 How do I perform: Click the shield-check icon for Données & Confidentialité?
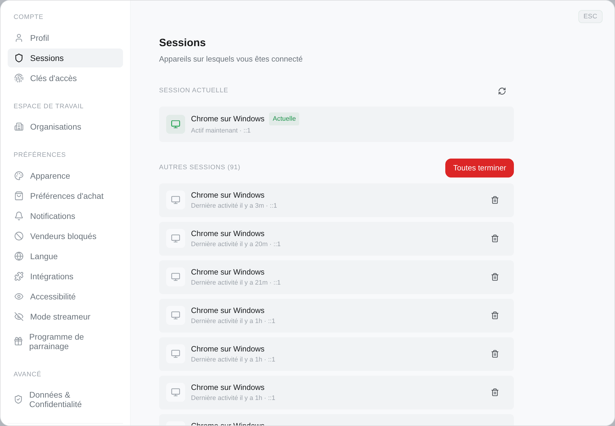point(18,399)
